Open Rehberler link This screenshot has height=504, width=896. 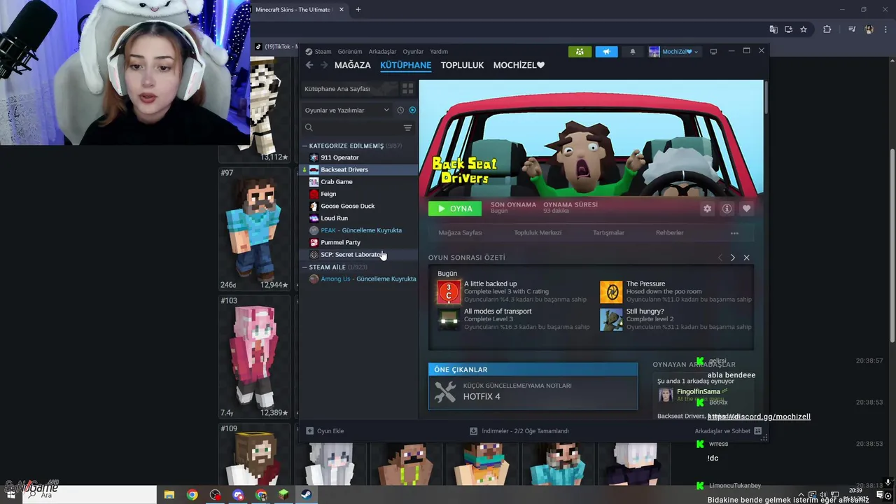(670, 233)
